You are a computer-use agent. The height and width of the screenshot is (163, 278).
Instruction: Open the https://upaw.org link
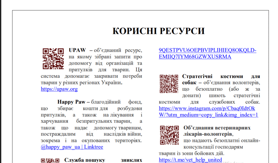59,89
